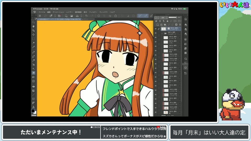Image resolution: width=251 pixels, height=141 pixels.
Task: Hide フォルダー1 with its eye icon
Action: click(x=155, y=33)
